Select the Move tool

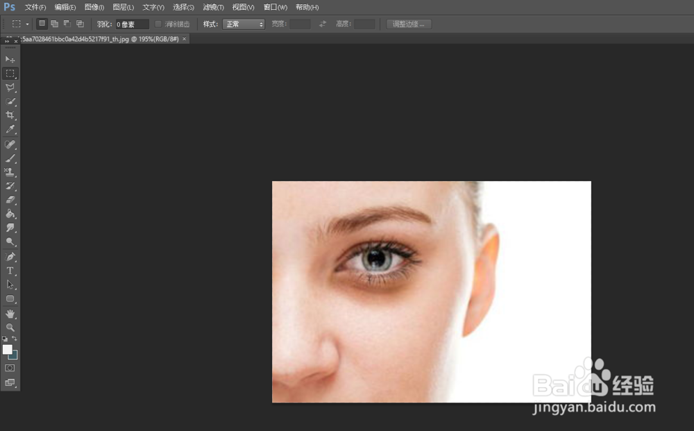[x=9, y=59]
